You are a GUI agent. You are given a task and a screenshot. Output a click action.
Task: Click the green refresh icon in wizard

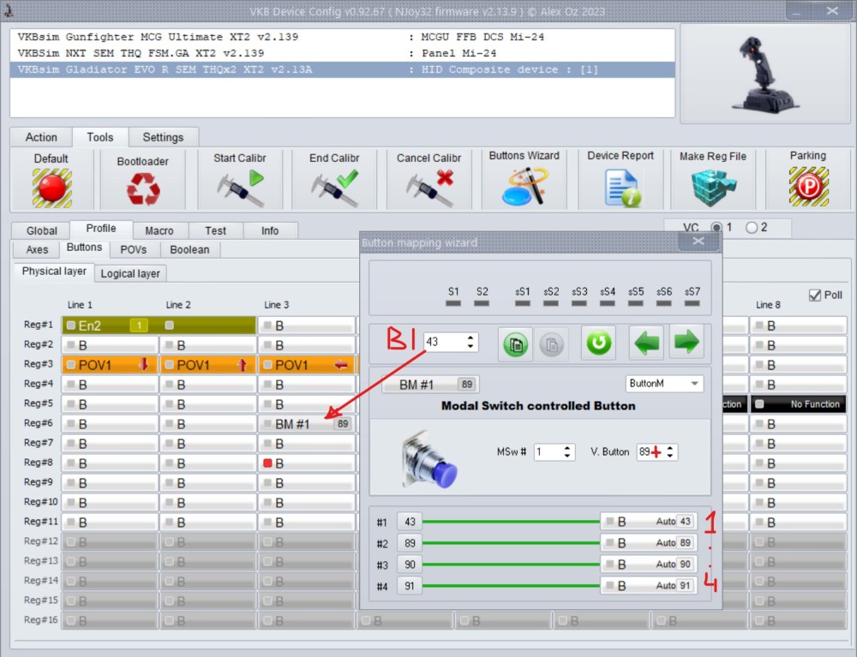[598, 343]
